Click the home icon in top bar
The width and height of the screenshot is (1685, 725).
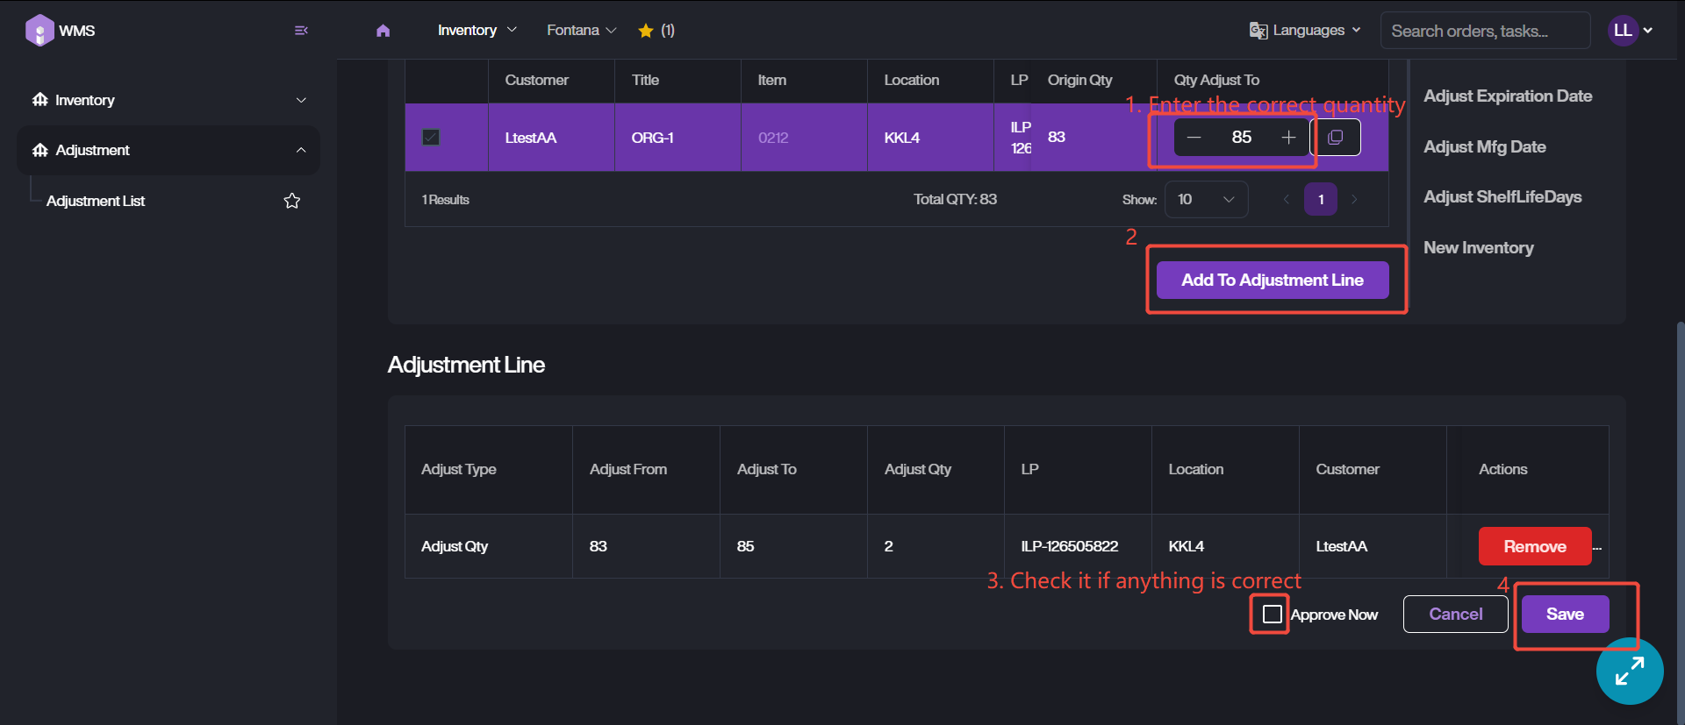[383, 31]
